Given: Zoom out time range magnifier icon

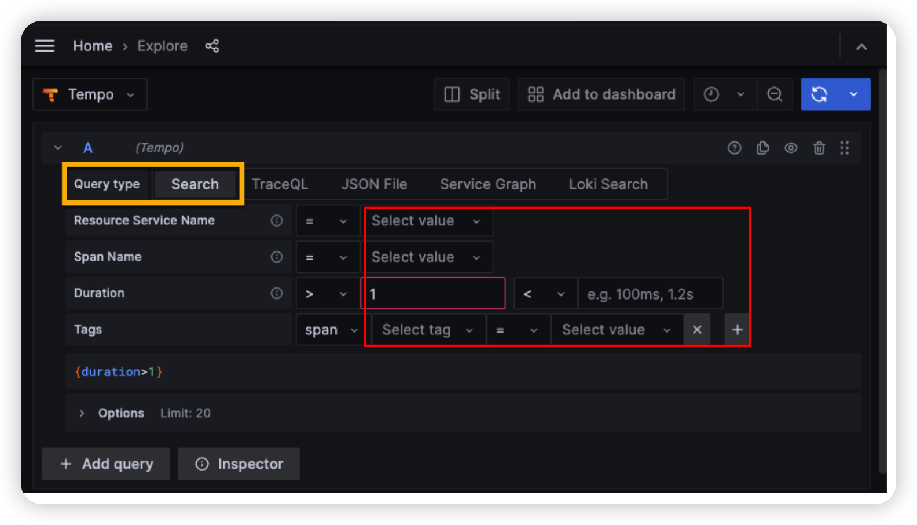Looking at the screenshot, I should click(775, 94).
